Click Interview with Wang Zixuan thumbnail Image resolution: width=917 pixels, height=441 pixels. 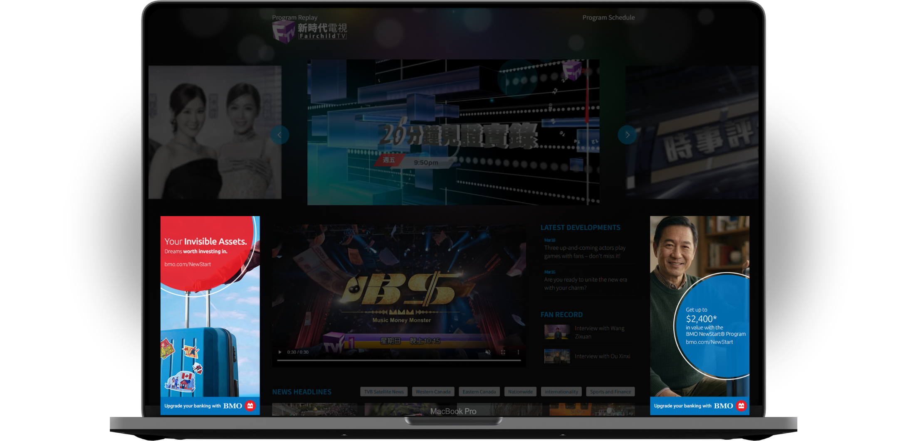click(x=557, y=332)
